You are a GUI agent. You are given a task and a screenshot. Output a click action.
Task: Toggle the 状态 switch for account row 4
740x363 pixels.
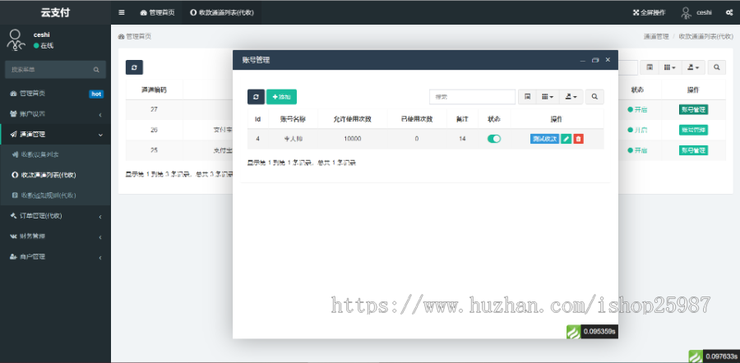494,139
